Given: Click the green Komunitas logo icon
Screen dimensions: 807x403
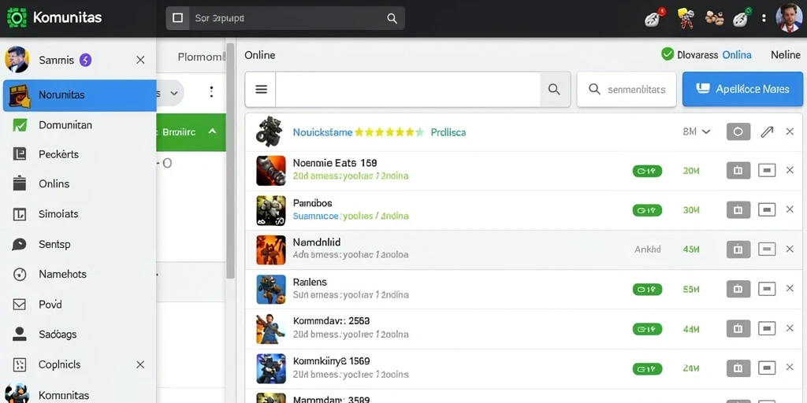Looking at the screenshot, I should [x=17, y=18].
